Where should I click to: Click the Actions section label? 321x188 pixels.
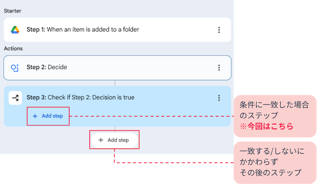[13, 48]
